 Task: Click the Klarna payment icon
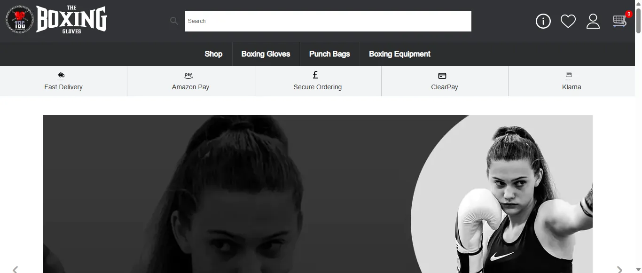(569, 75)
